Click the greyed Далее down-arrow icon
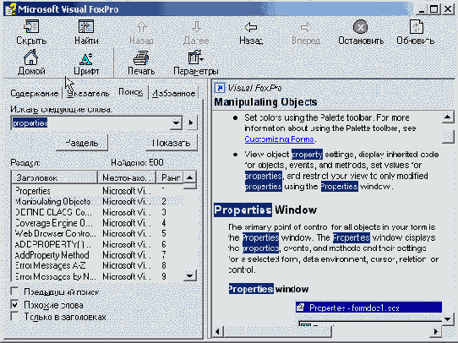This screenshot has height=343, width=458. [x=196, y=27]
